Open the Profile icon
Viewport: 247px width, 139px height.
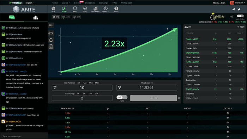(106, 9)
